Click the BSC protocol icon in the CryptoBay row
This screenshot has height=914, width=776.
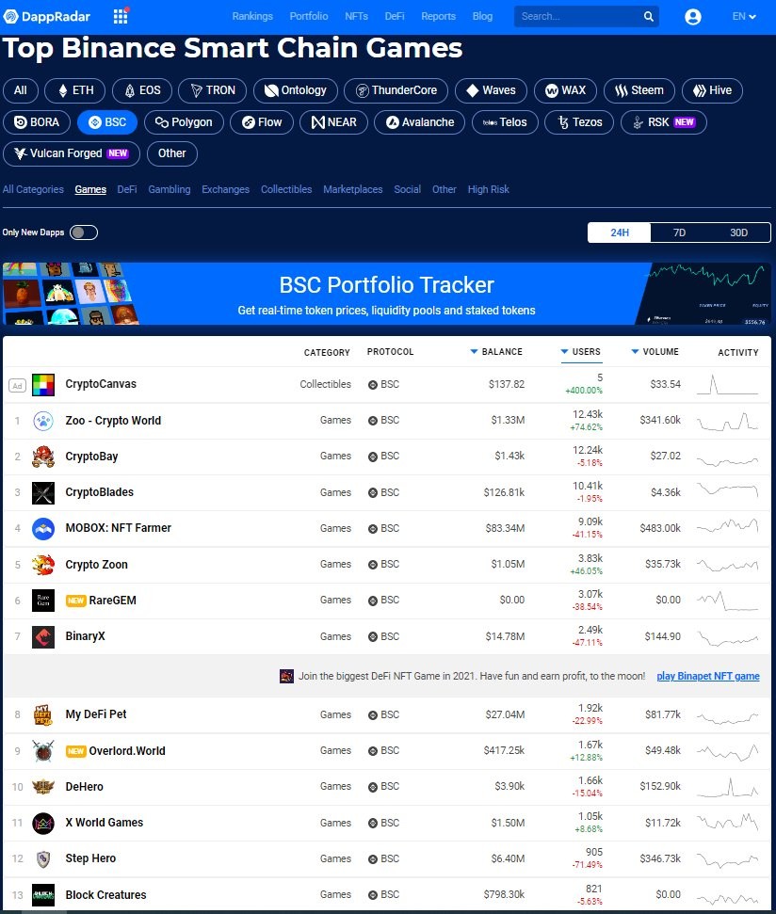tap(373, 457)
